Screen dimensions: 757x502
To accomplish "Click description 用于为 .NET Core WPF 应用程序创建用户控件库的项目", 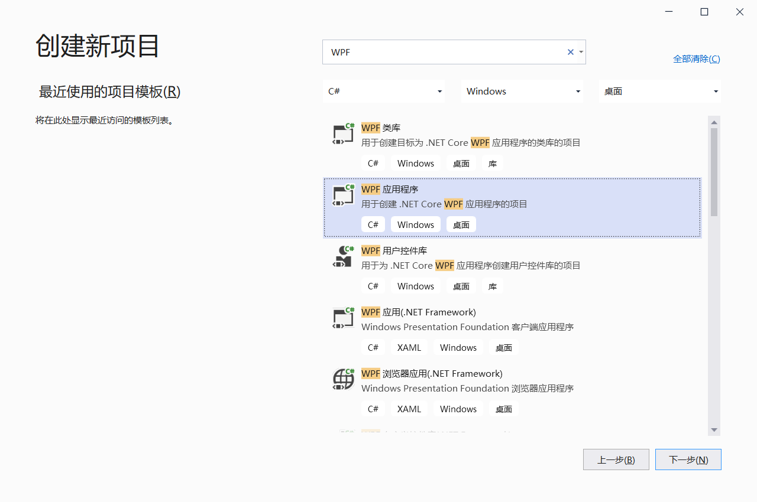I will tap(471, 266).
